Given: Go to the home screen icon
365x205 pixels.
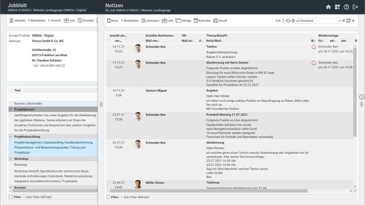Looking at the screenshot, I should point(328,7).
